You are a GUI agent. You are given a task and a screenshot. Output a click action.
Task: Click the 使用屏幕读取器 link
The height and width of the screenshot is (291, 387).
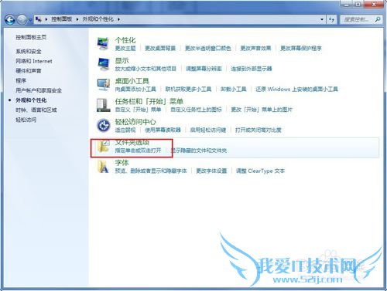[163, 130]
